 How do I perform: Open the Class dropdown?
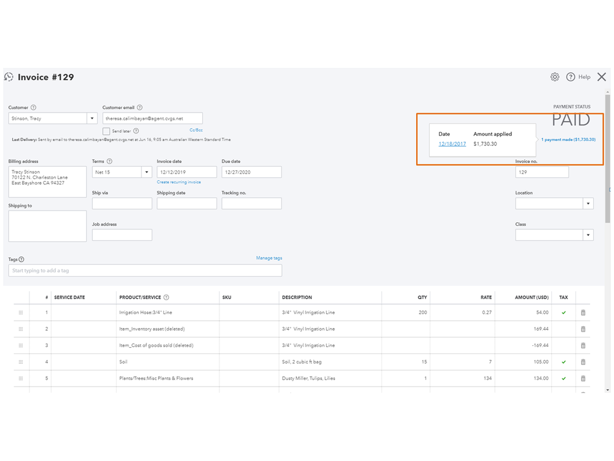[x=588, y=235]
